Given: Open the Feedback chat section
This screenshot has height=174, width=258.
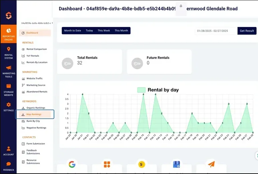Looking at the screenshot, I should coord(9,166).
